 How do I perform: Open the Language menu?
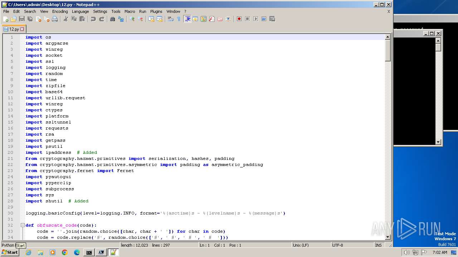tap(80, 11)
